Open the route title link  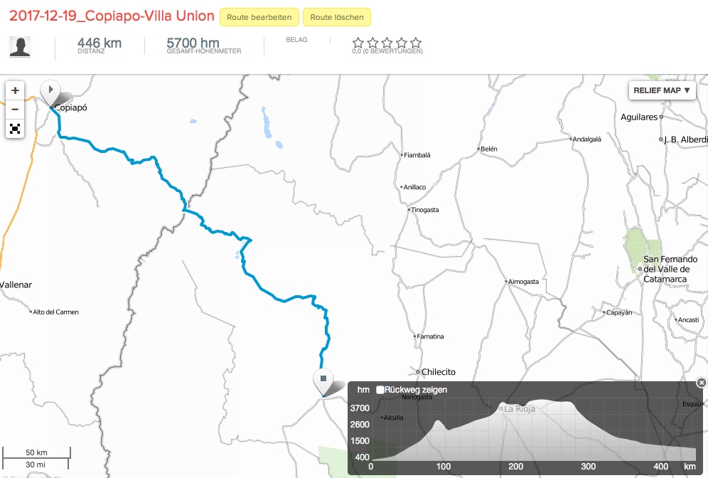(x=112, y=16)
